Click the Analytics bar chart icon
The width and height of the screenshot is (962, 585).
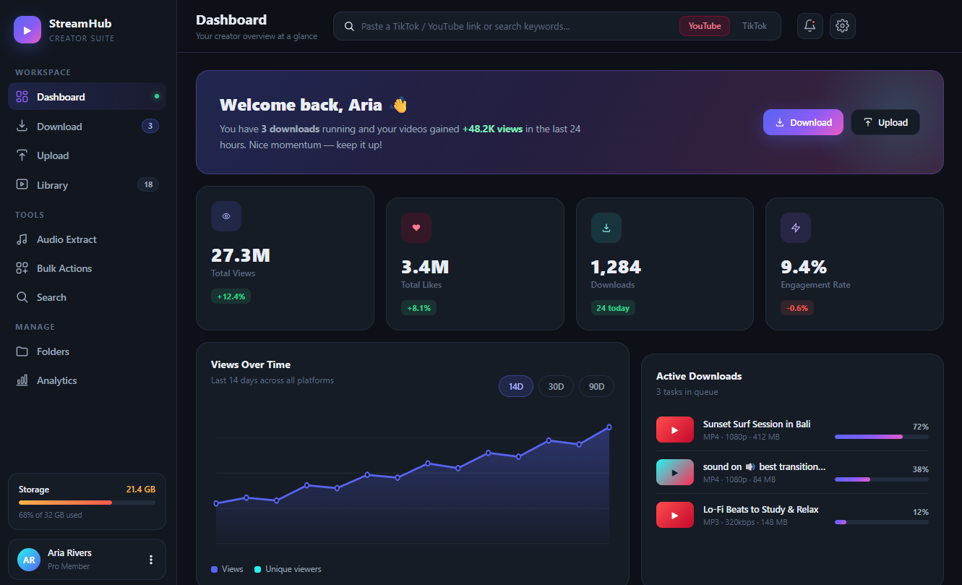click(22, 380)
